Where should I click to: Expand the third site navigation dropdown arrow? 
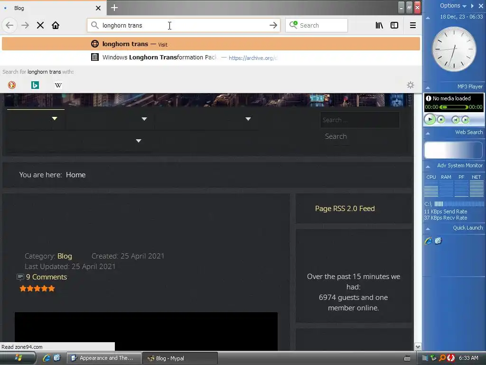(248, 119)
